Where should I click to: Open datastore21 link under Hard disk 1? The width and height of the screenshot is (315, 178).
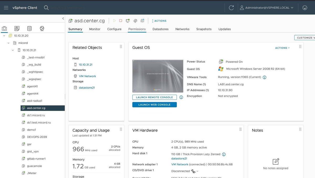point(179,159)
